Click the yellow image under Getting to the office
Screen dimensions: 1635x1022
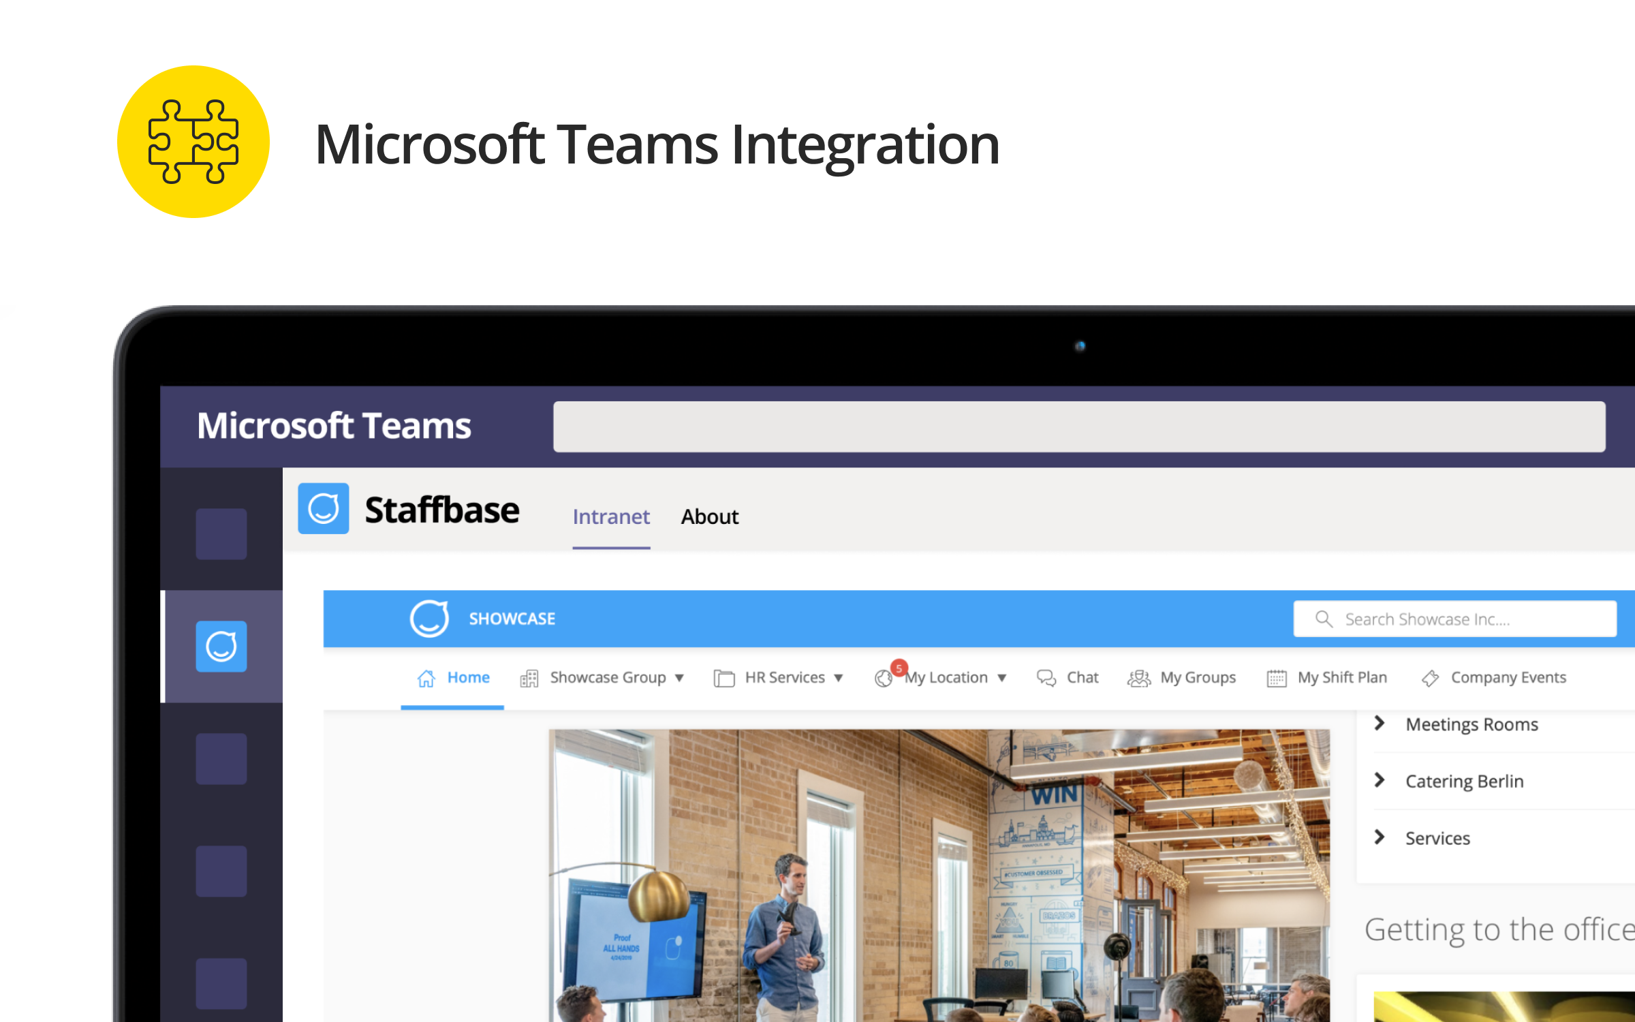(1504, 1007)
